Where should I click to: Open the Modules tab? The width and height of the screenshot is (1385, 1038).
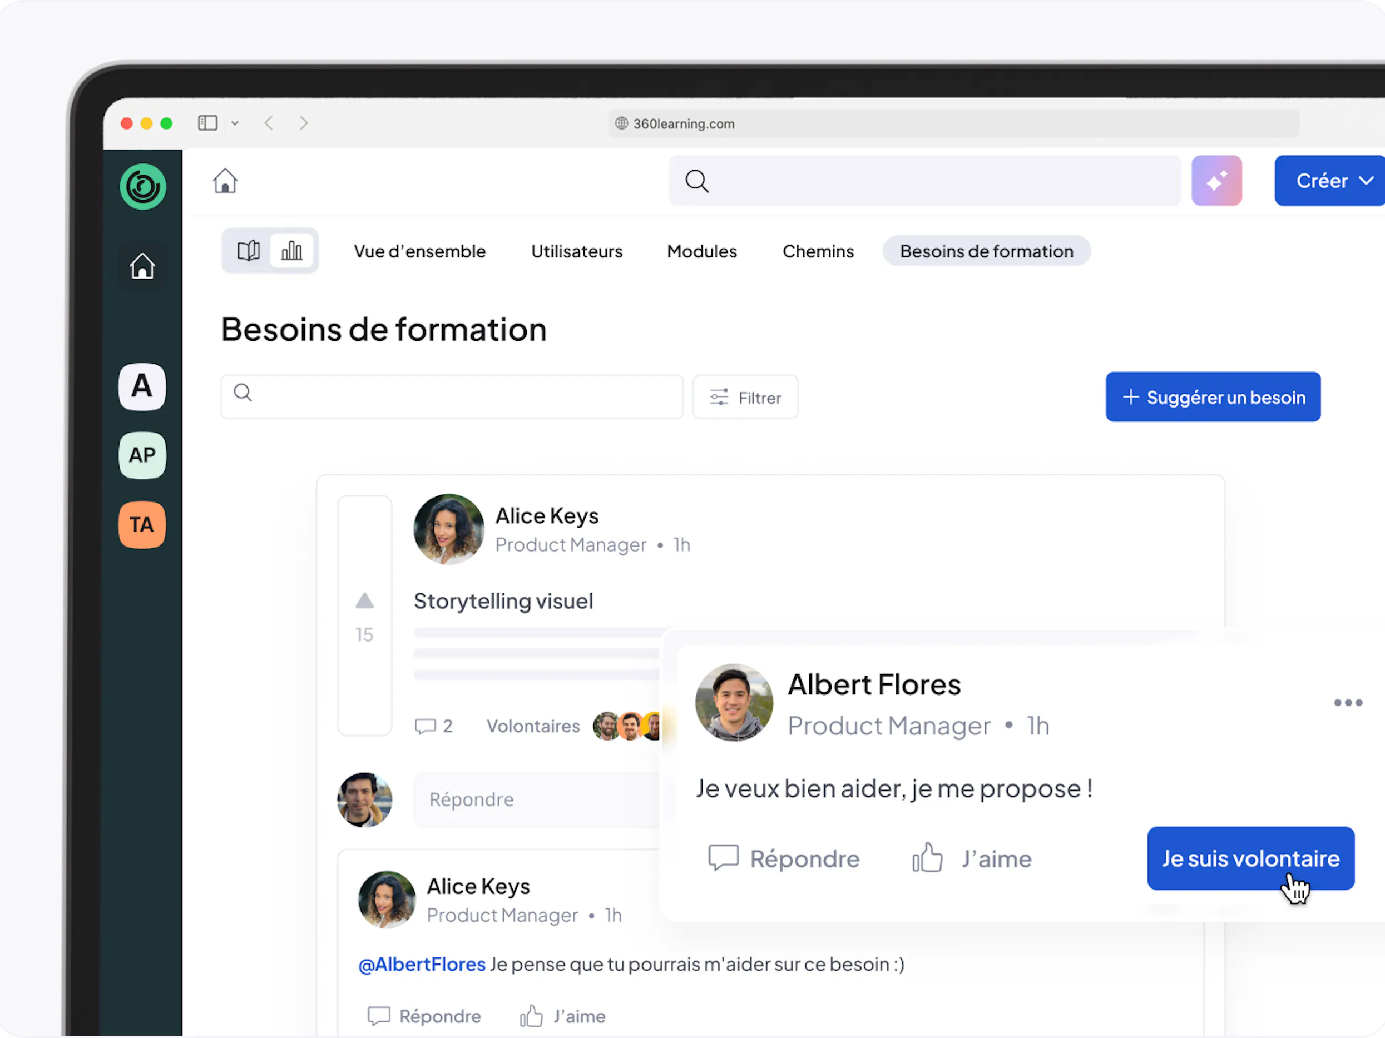coord(702,251)
